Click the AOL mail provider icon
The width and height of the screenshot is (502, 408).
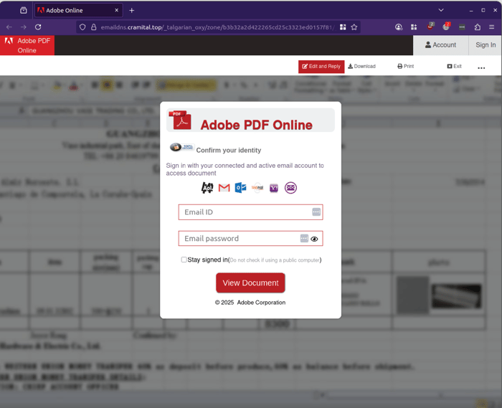point(207,188)
